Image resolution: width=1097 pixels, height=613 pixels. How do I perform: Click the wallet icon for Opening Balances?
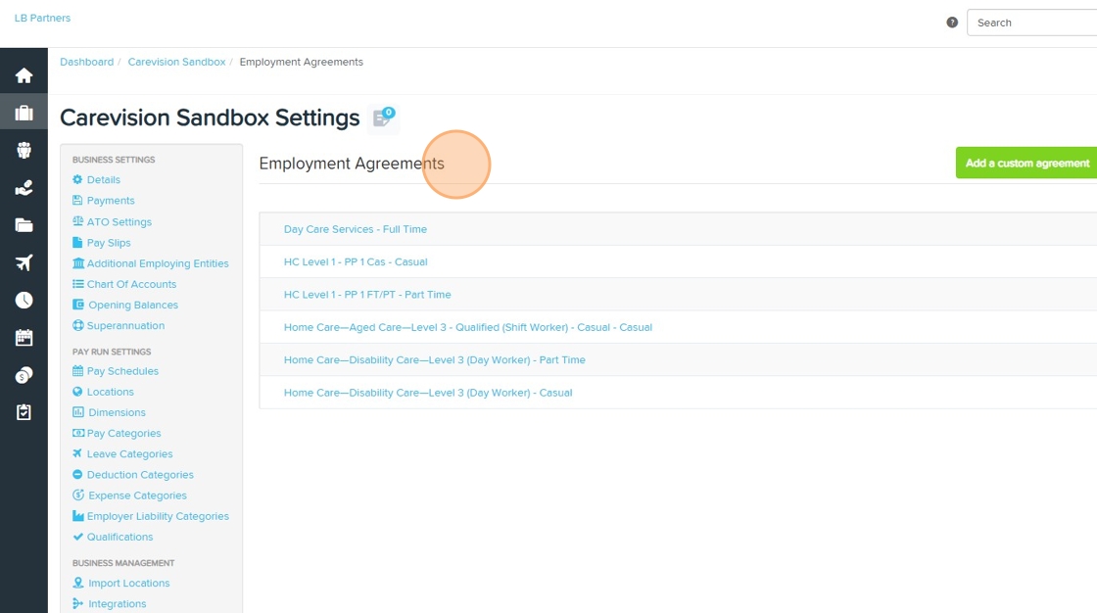point(78,305)
